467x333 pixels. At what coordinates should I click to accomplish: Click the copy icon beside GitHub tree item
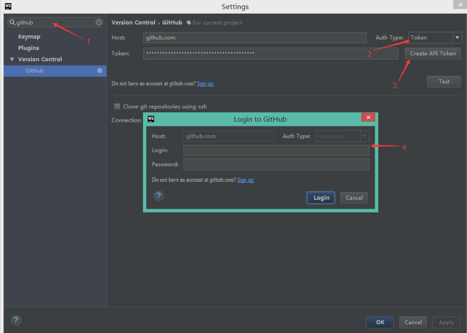(100, 71)
